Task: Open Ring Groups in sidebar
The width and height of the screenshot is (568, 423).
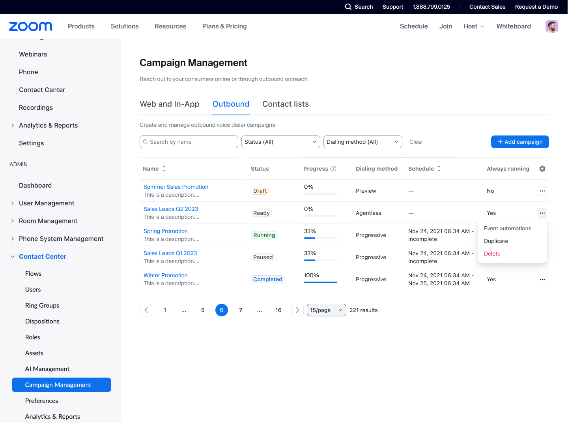Action: [x=42, y=305]
